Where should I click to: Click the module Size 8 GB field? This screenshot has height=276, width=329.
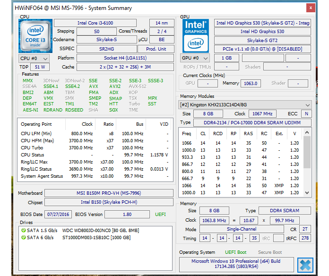(x=208, y=114)
